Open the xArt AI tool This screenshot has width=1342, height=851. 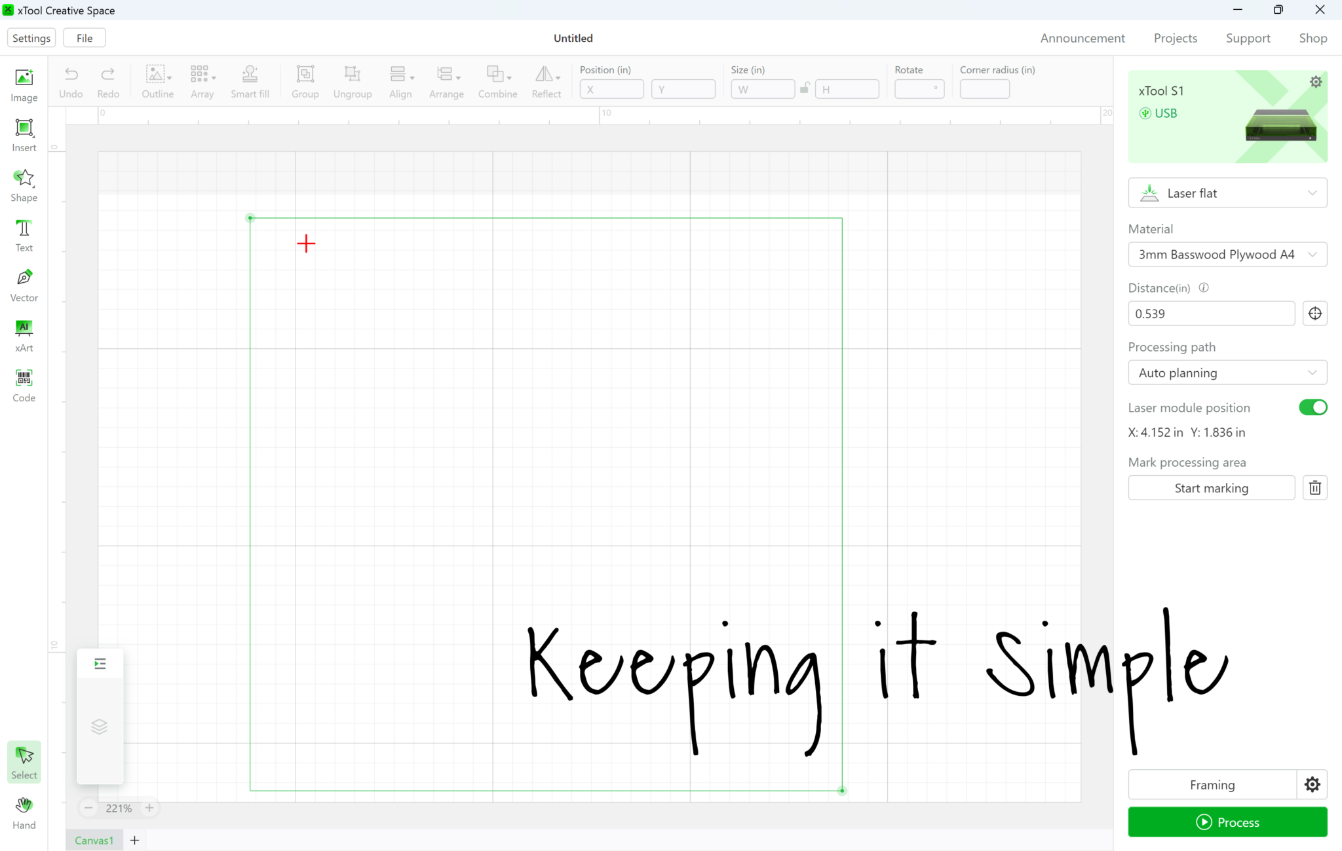tap(24, 335)
